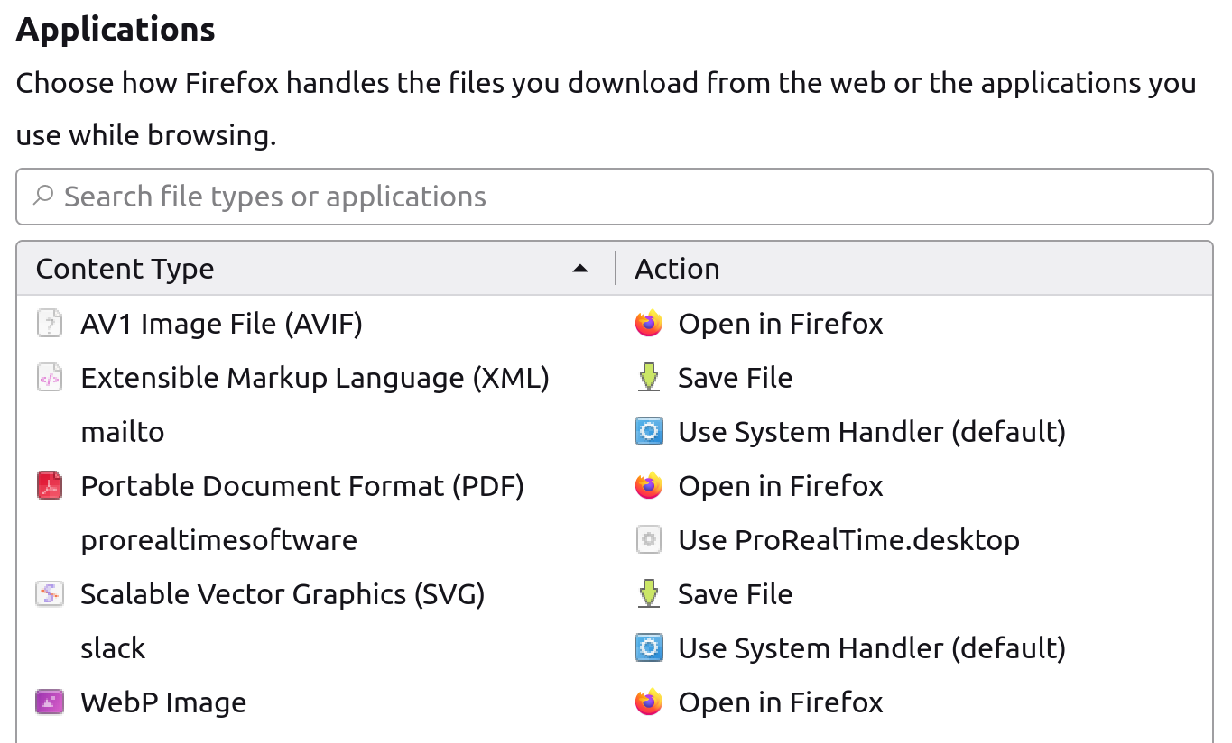Viewport: 1232px width, 743px height.
Task: Click the red PDF document icon
Action: coord(50,486)
